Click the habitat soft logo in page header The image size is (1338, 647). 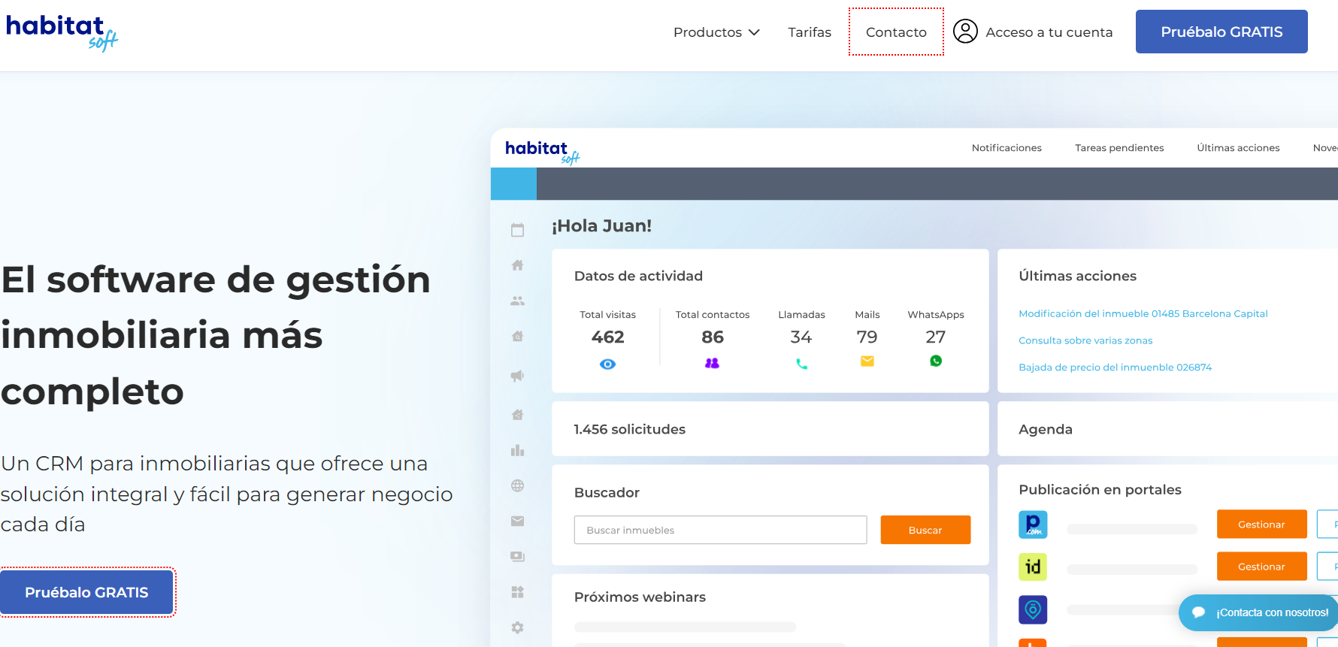(62, 33)
